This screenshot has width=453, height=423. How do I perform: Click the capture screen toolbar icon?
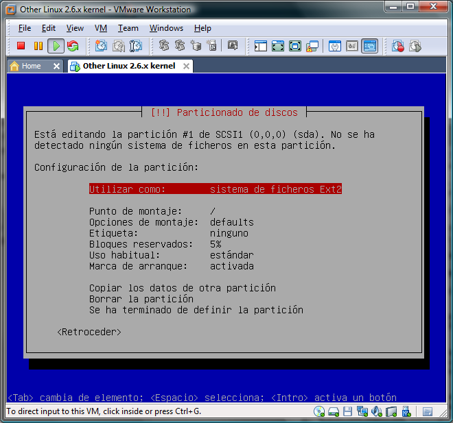click(x=233, y=45)
